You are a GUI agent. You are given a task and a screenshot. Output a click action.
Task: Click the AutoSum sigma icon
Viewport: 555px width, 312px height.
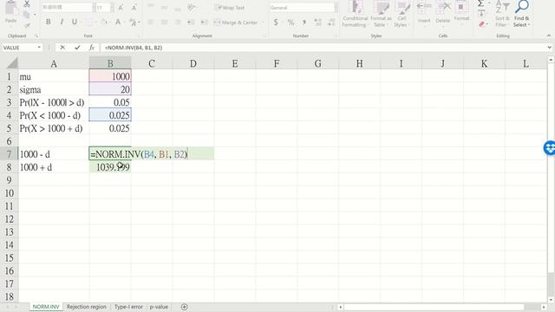tap(480, 3)
